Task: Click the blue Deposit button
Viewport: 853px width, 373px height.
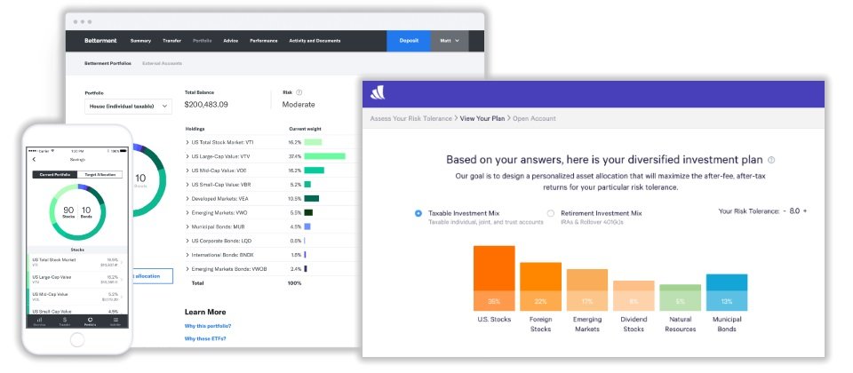Action: tap(409, 41)
